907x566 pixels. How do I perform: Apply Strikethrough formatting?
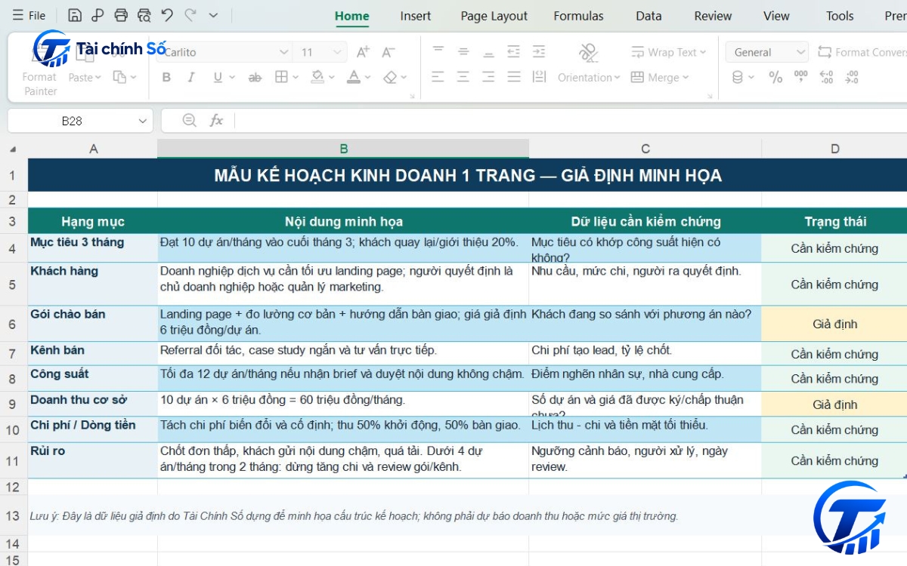pyautogui.click(x=255, y=77)
